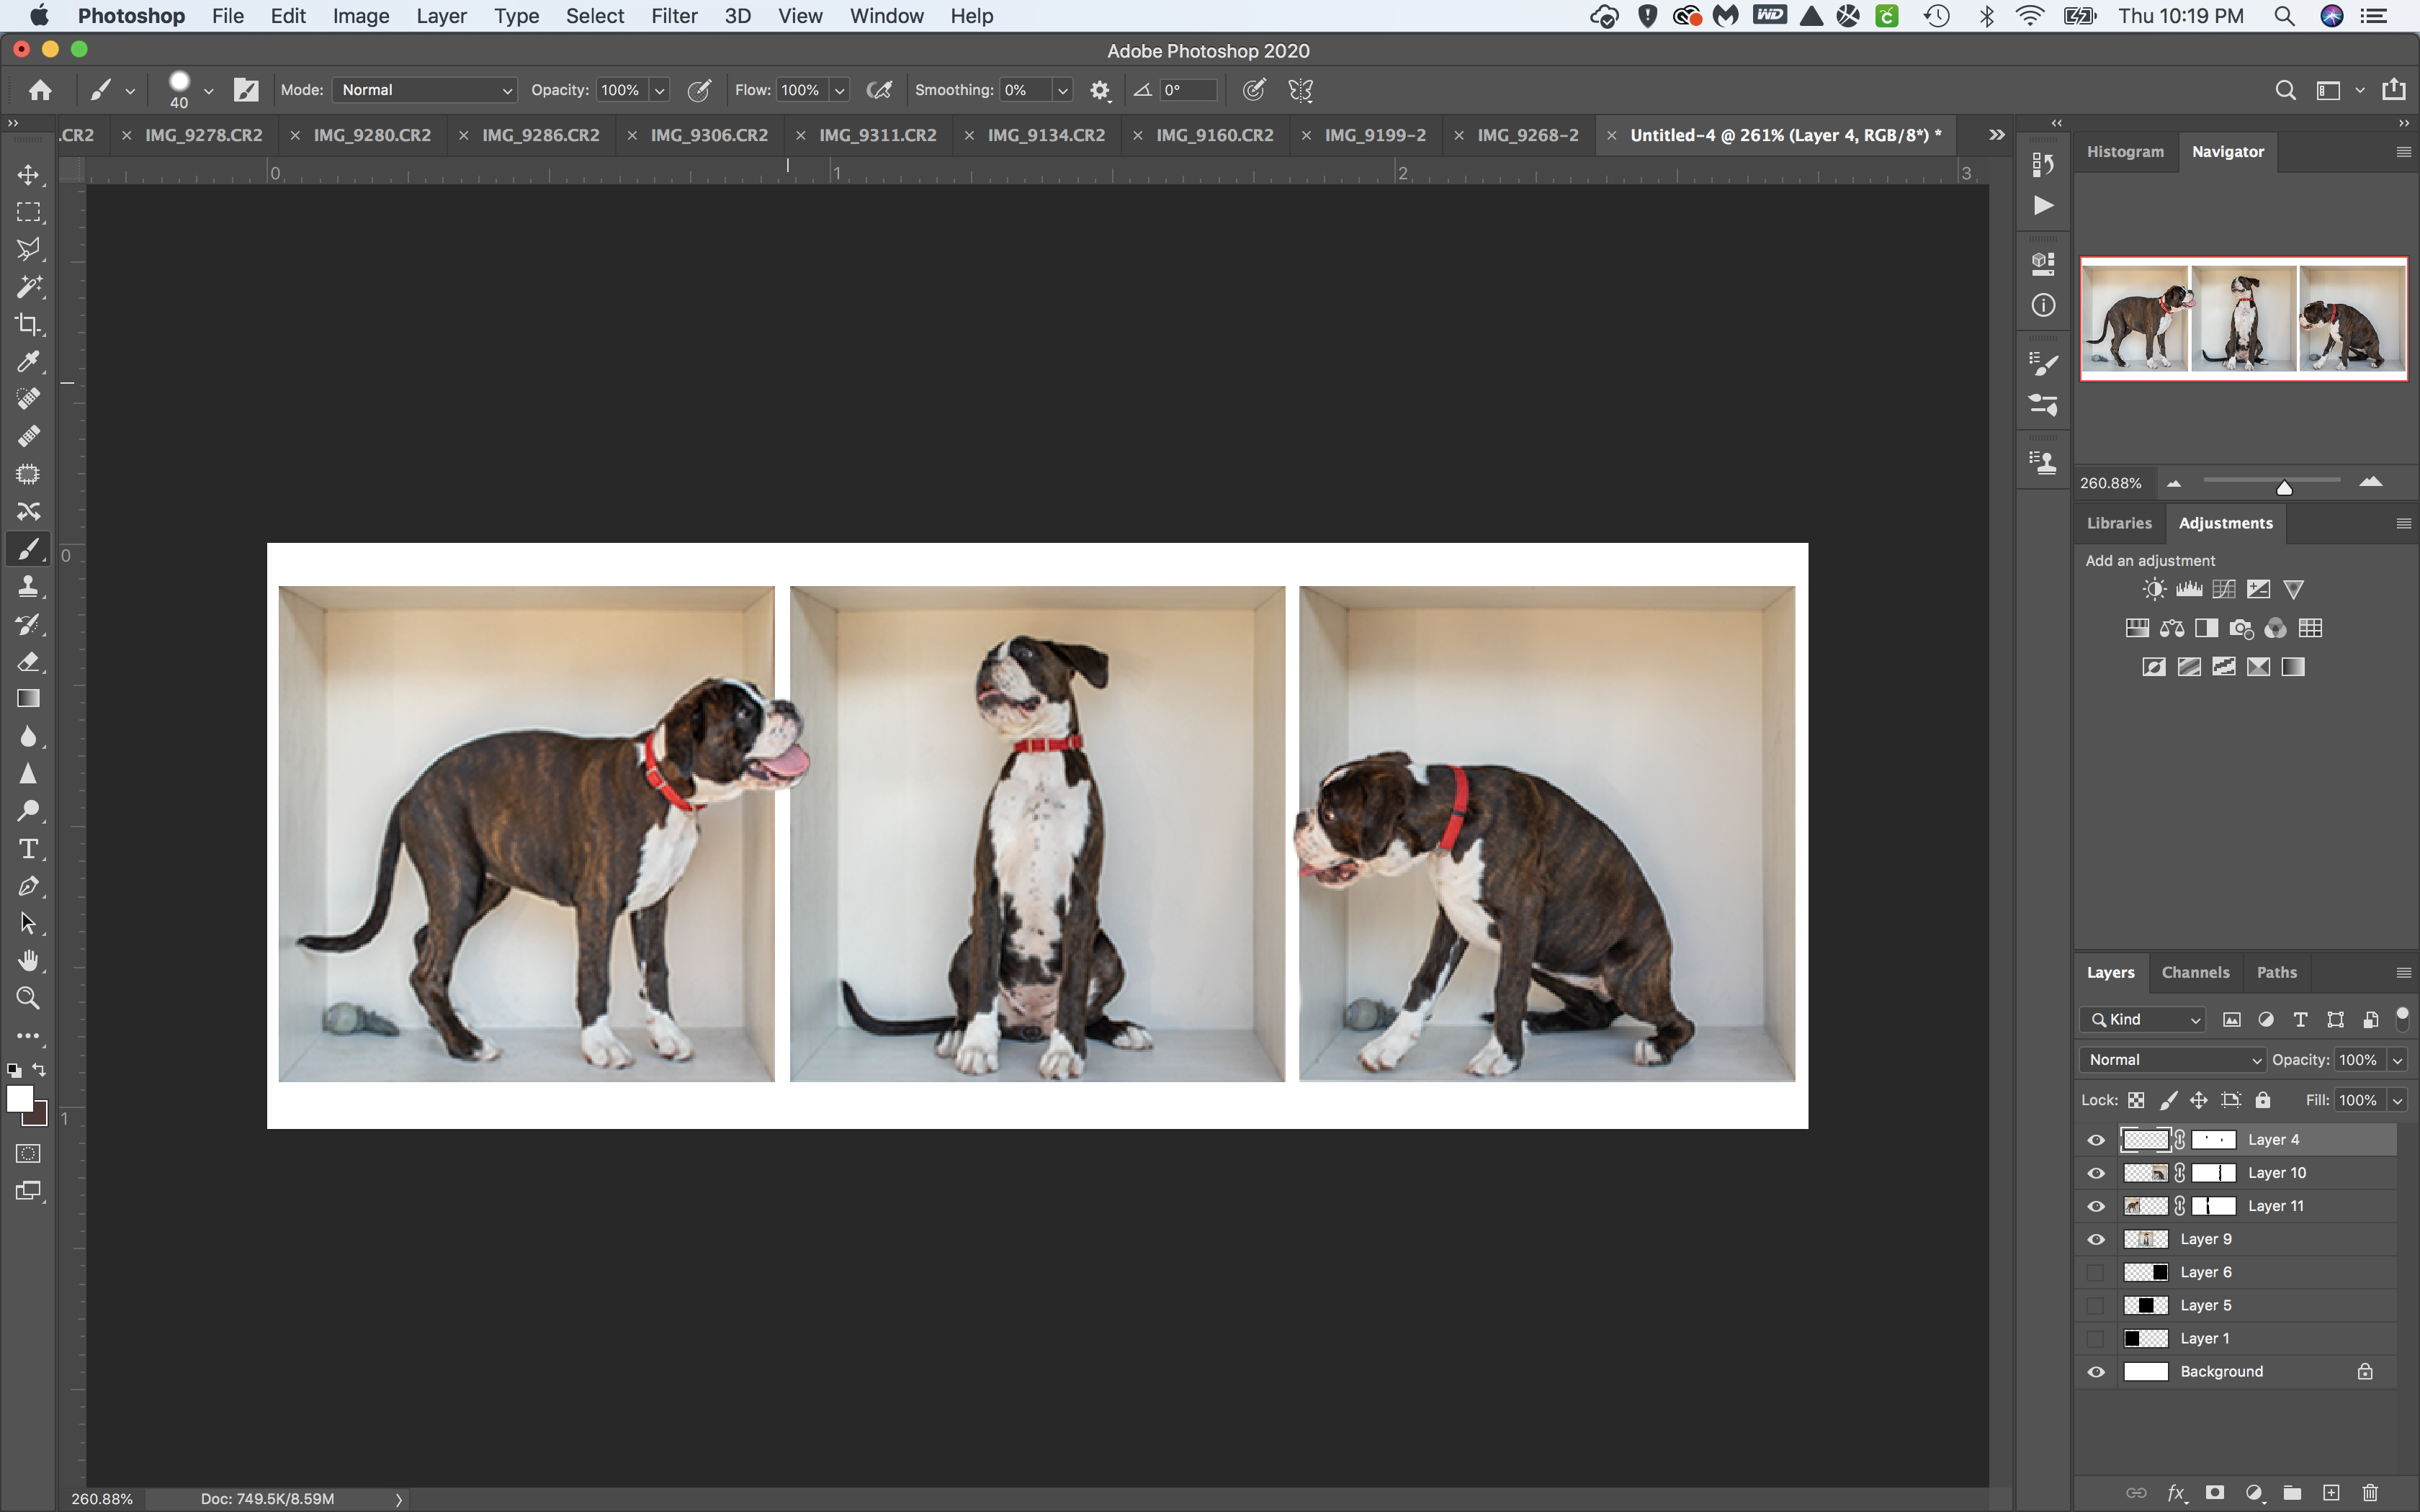Select the Zoom tool

[28, 998]
